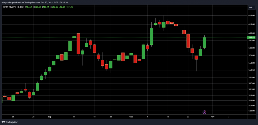The height and width of the screenshot is (125, 258).
Task: Click the 525.00 price axis label
Action: pos(252,105)
